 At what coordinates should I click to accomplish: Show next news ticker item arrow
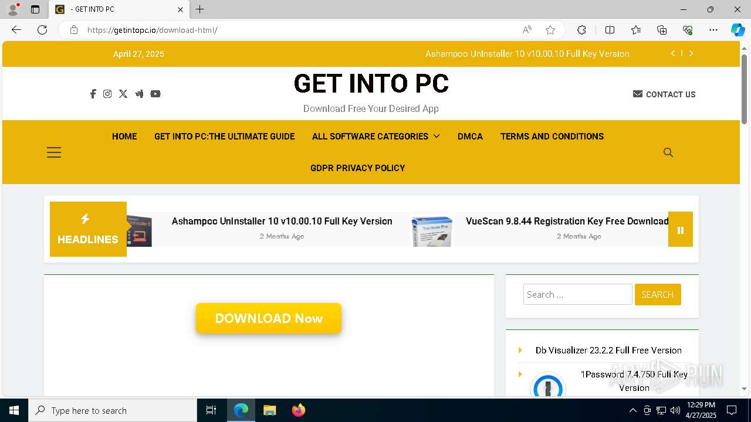coord(691,53)
